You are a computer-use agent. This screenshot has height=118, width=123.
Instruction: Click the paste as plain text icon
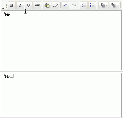(47, 5)
